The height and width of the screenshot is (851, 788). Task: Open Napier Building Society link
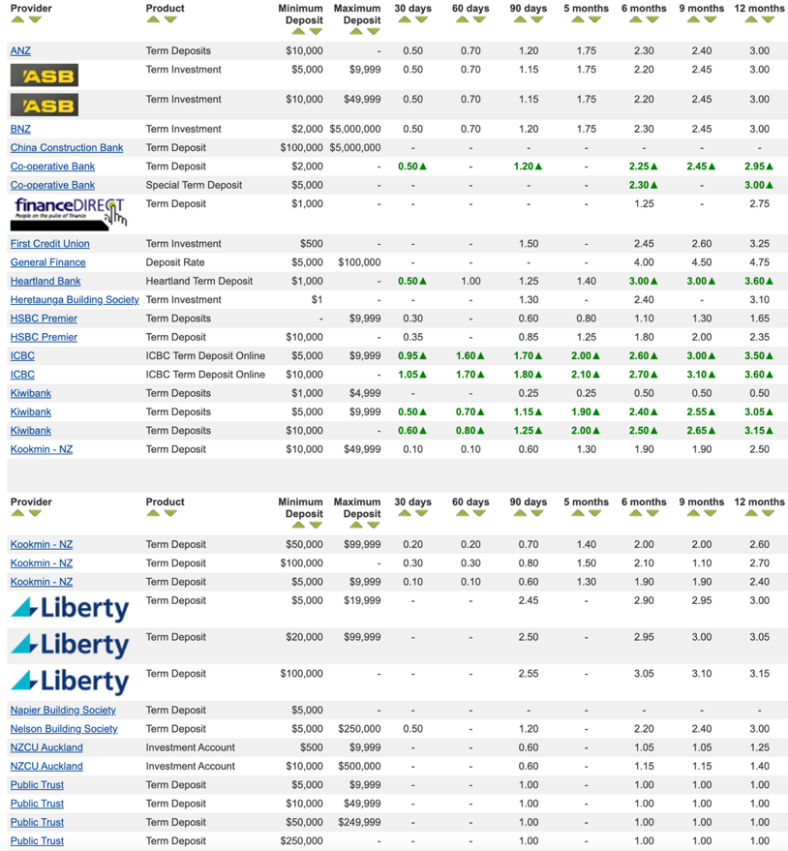[x=63, y=711]
